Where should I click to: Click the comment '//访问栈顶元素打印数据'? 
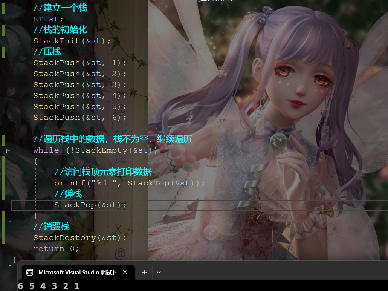(103, 172)
